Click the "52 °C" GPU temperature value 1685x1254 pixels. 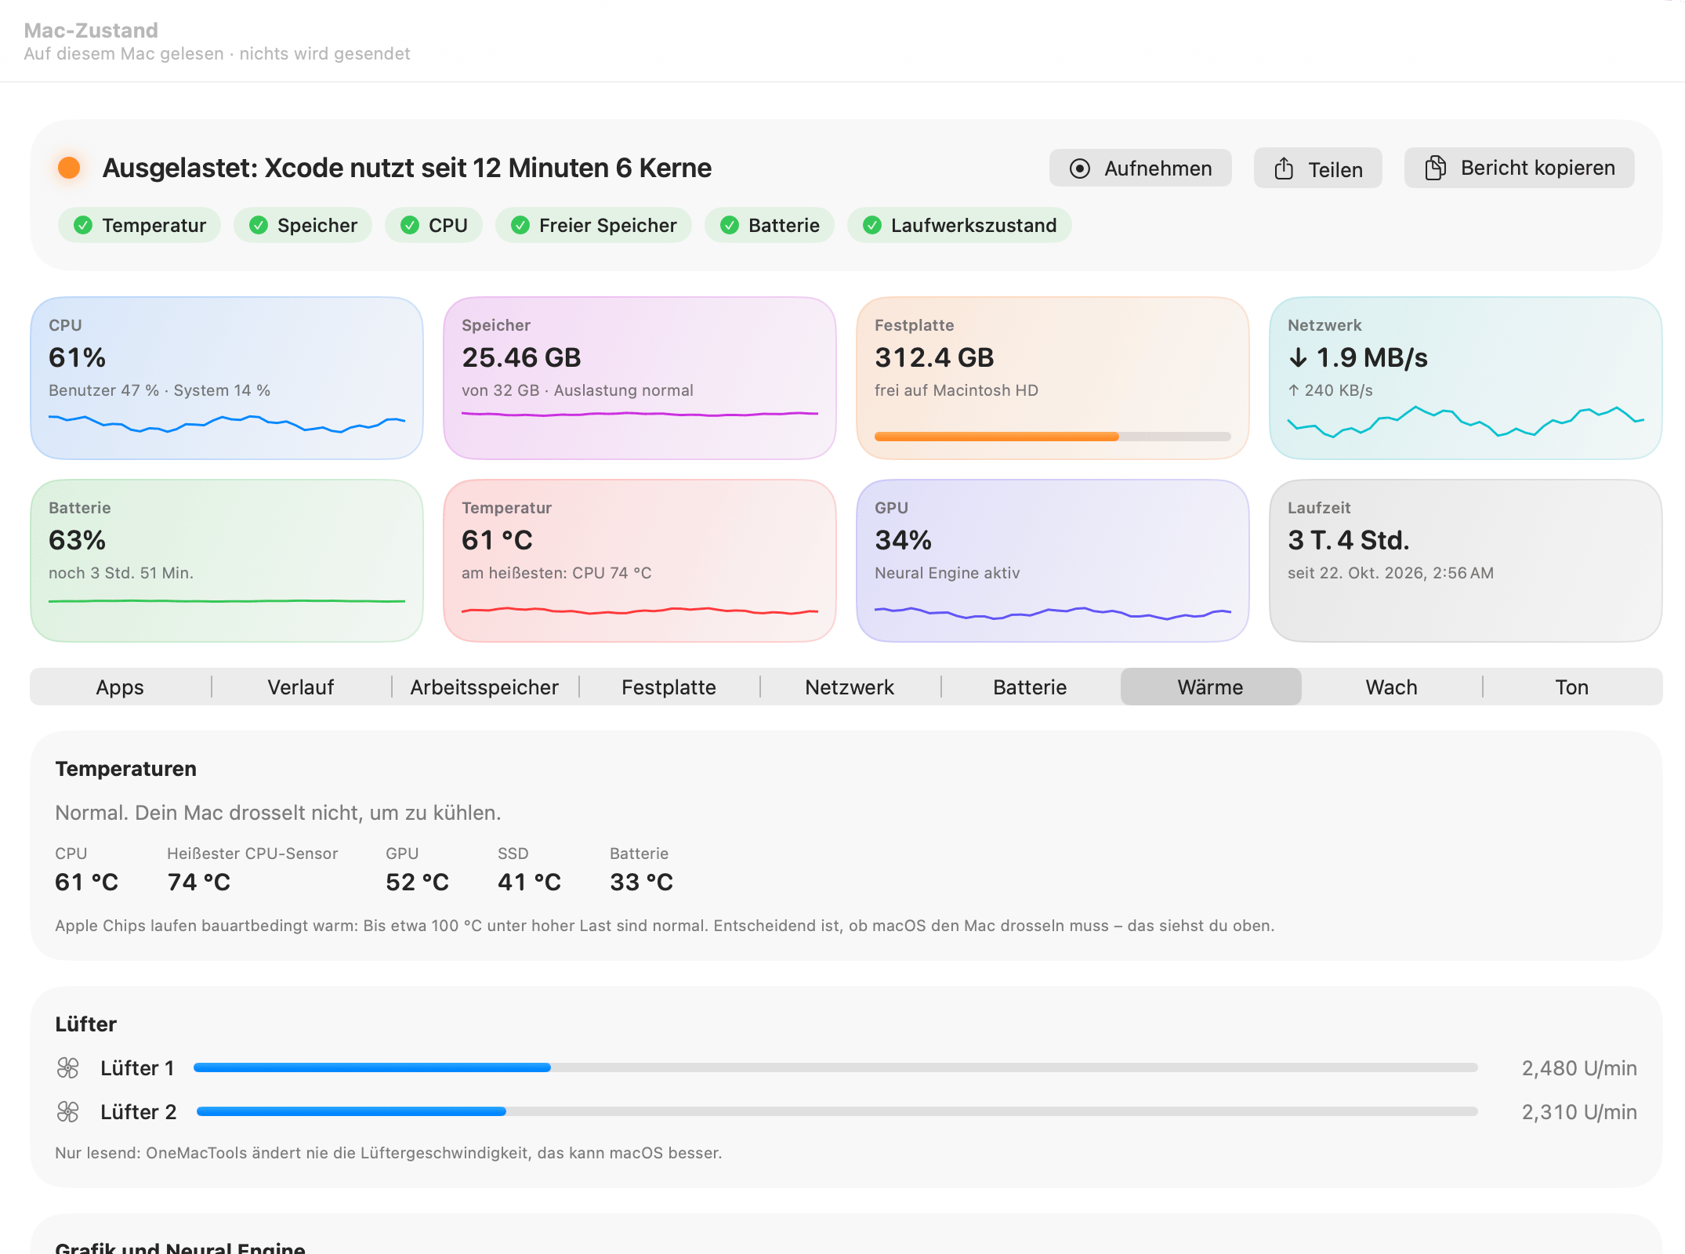pos(417,883)
